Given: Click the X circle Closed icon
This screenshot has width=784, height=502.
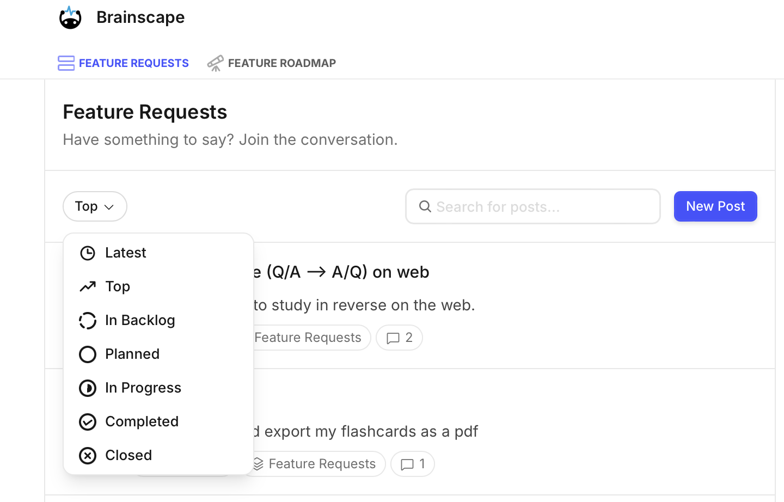Looking at the screenshot, I should (x=88, y=456).
